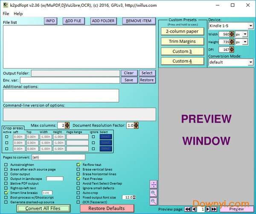The height and width of the screenshot is (214, 256).
Task: Click the Env. var input field
Action: (70, 80)
